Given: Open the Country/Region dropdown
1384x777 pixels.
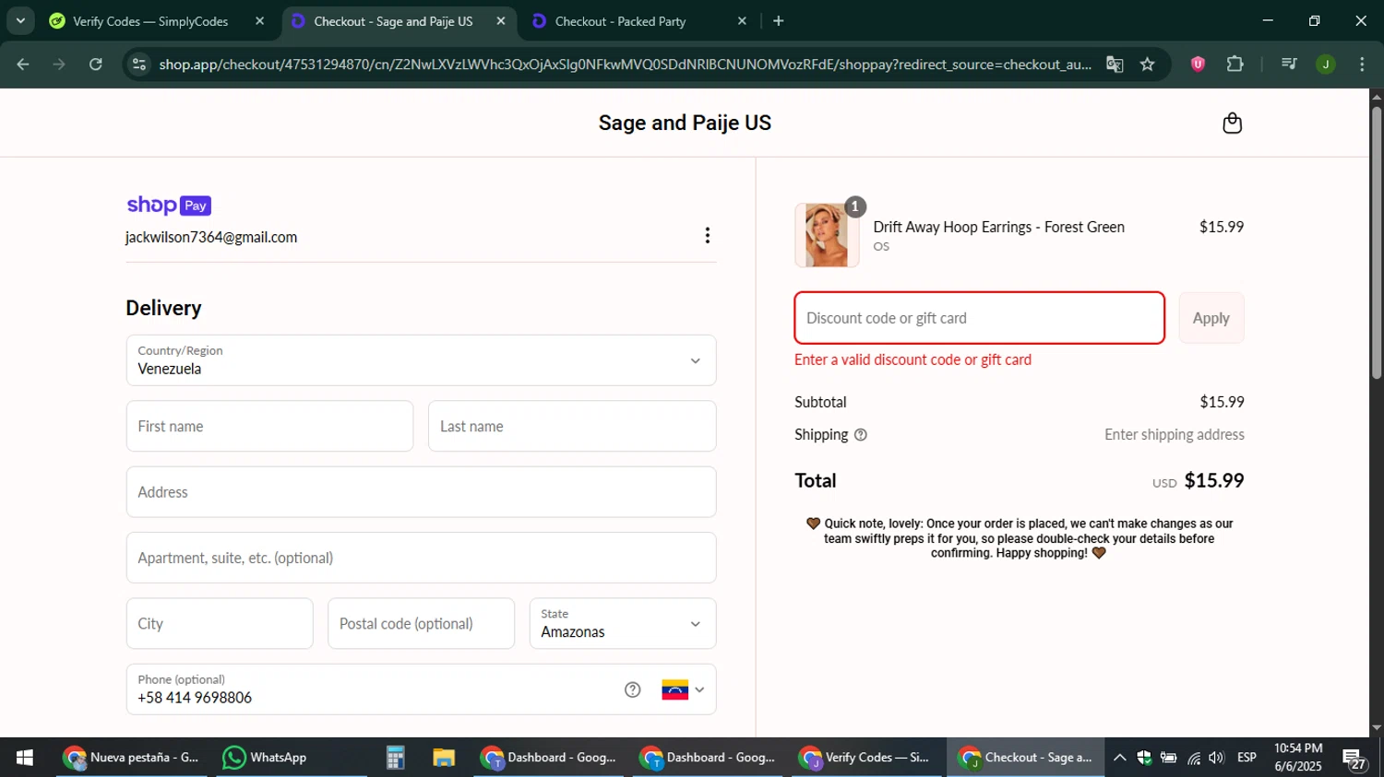Looking at the screenshot, I should click(x=421, y=360).
